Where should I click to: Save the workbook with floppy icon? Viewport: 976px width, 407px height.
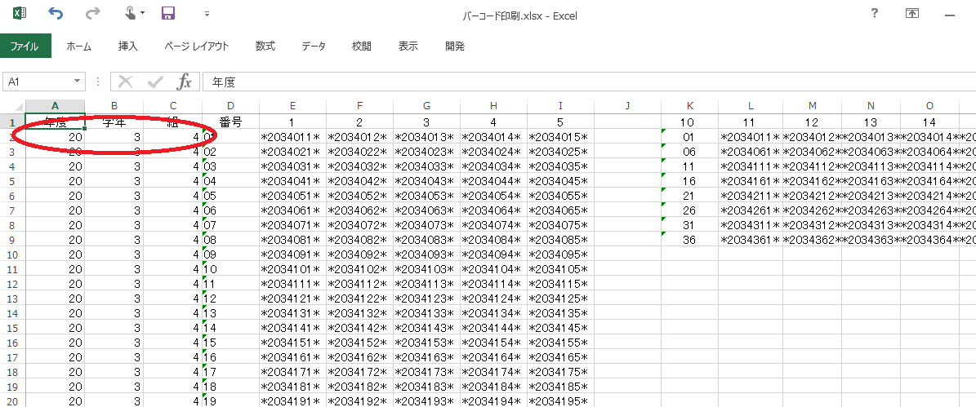click(x=167, y=13)
